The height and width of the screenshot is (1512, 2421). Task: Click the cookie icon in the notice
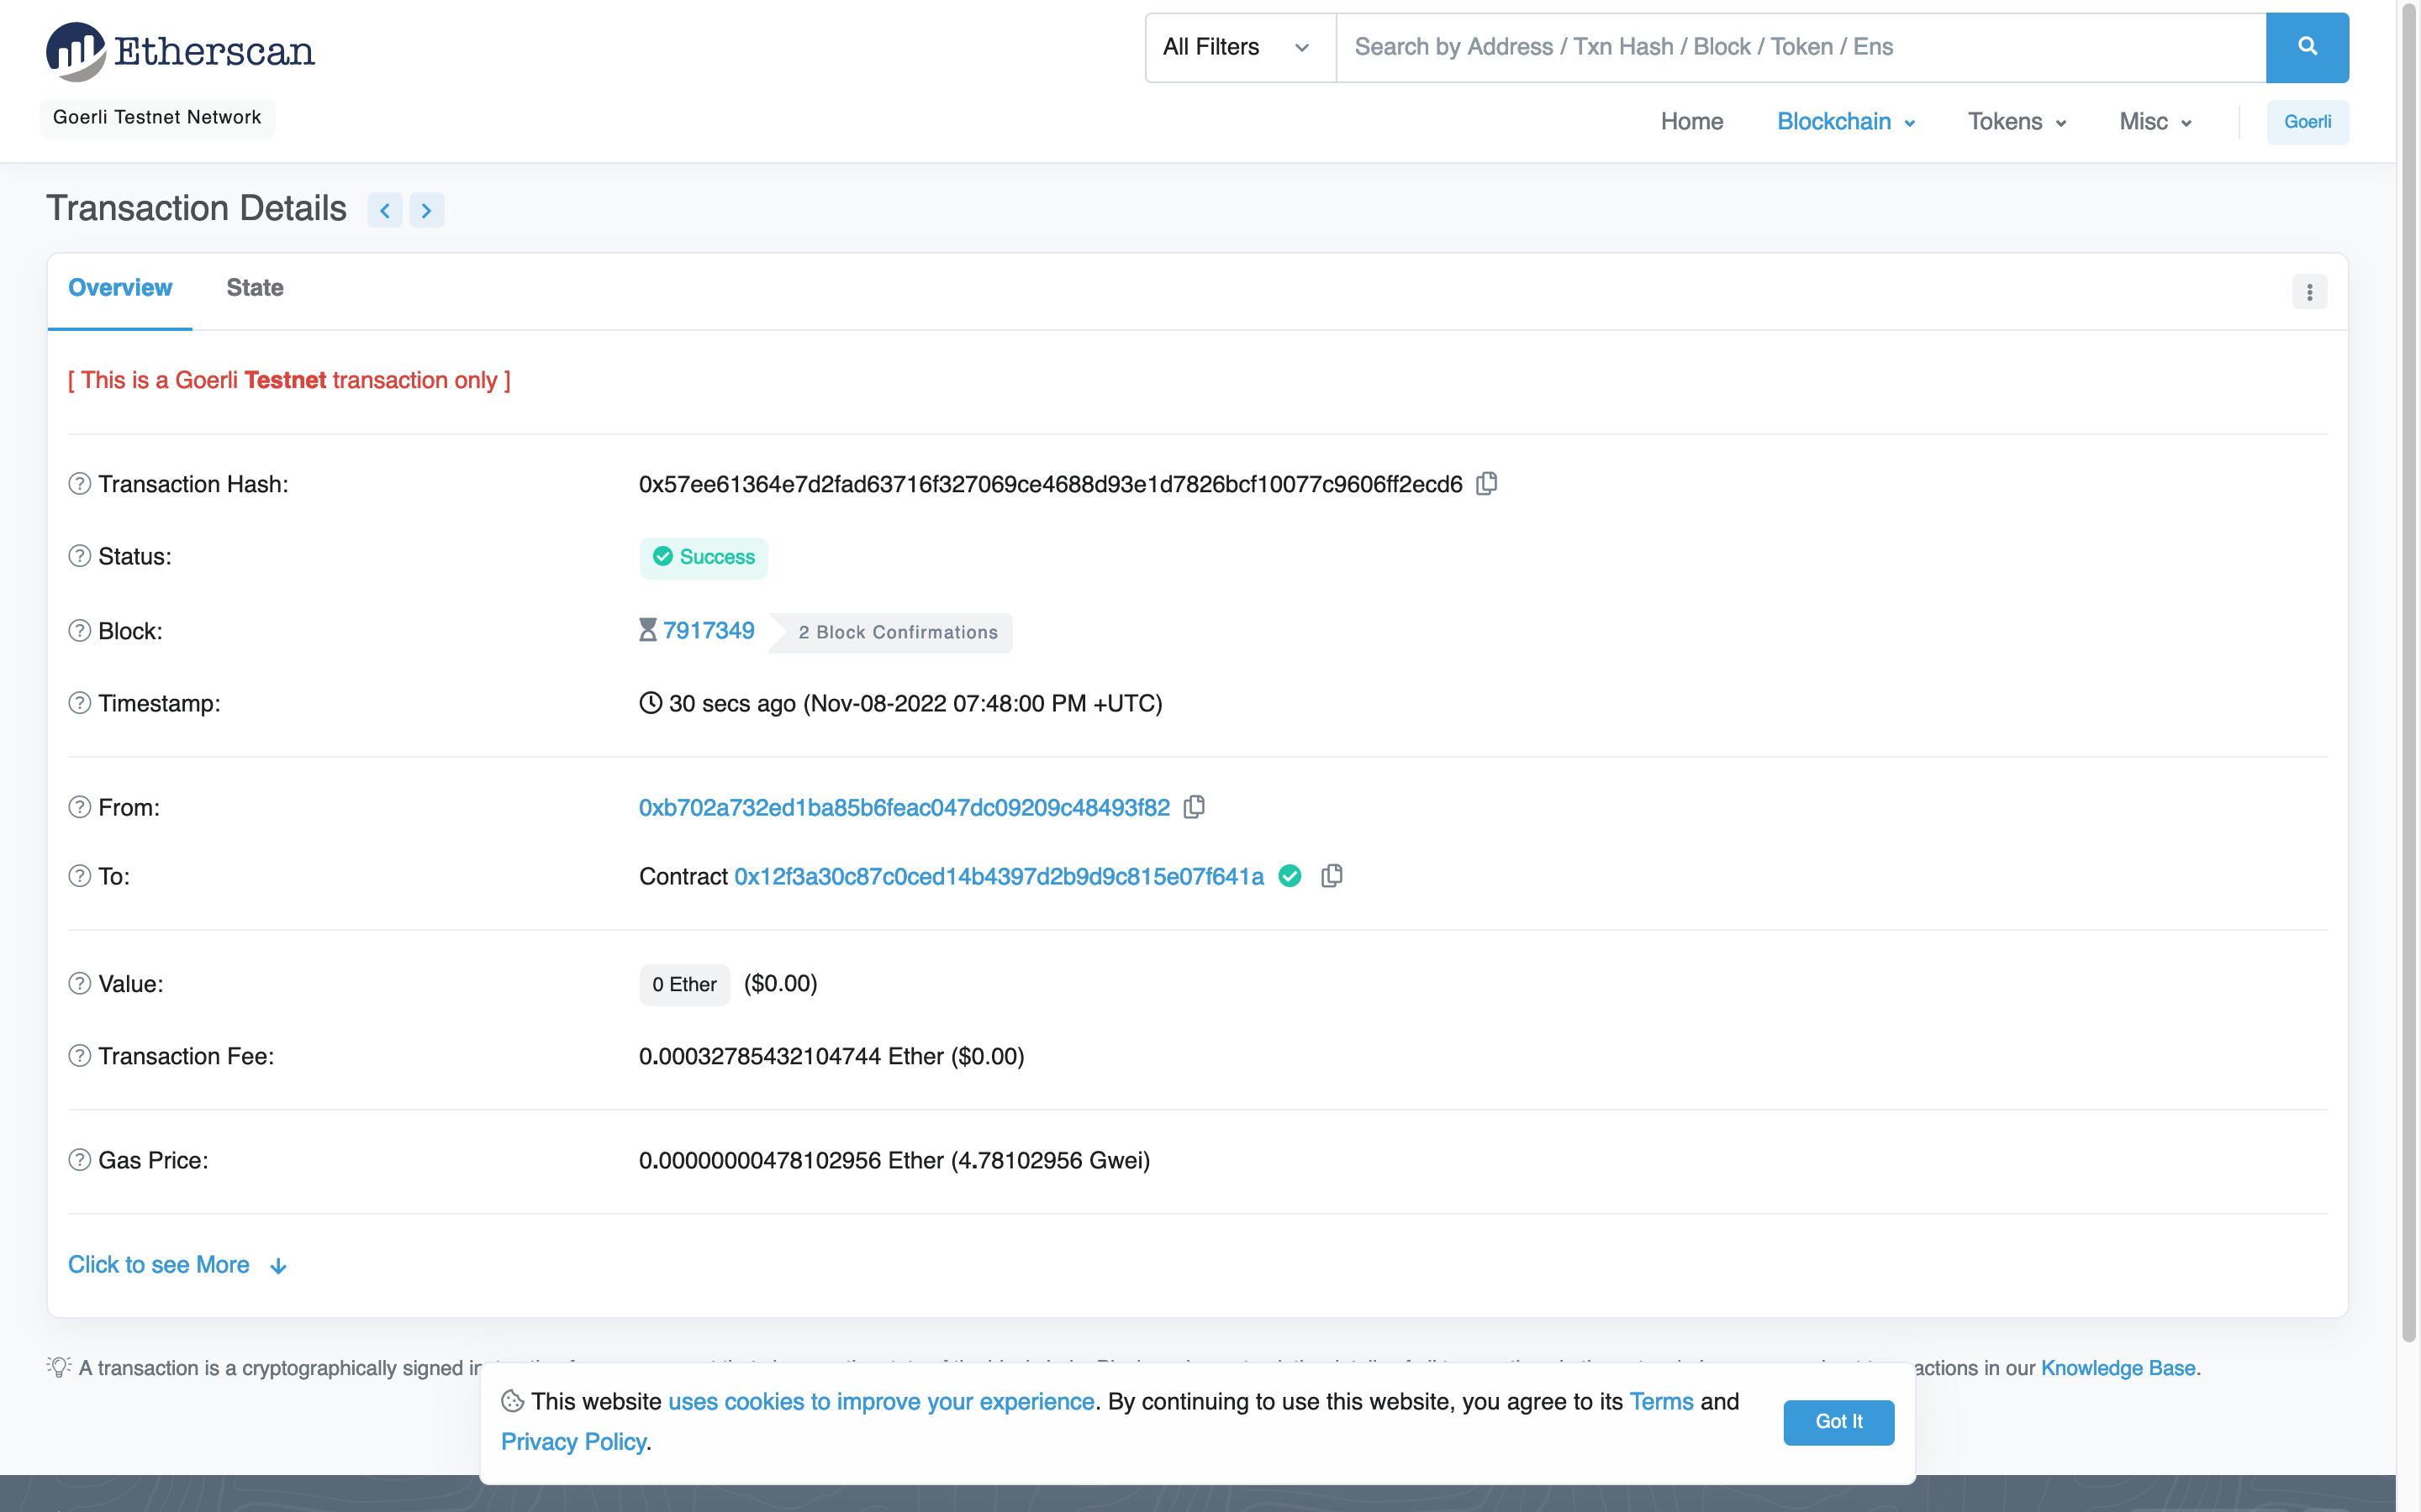(x=512, y=1401)
